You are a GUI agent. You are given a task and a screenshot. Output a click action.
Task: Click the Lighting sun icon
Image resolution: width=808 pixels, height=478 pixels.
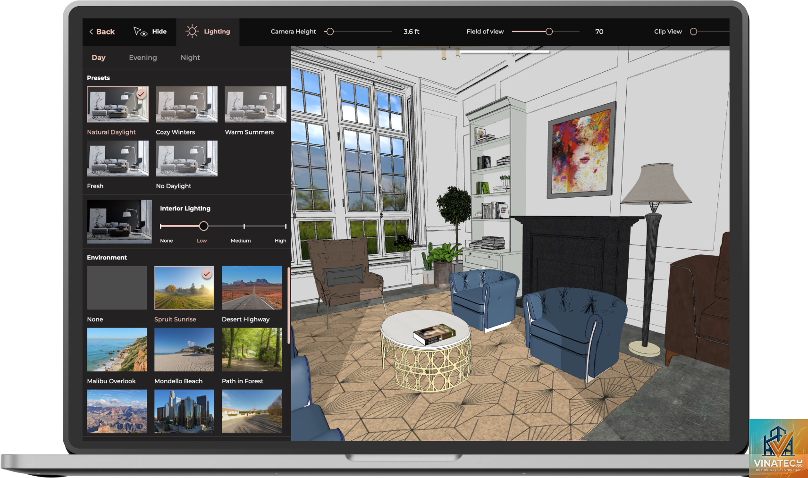coord(192,32)
